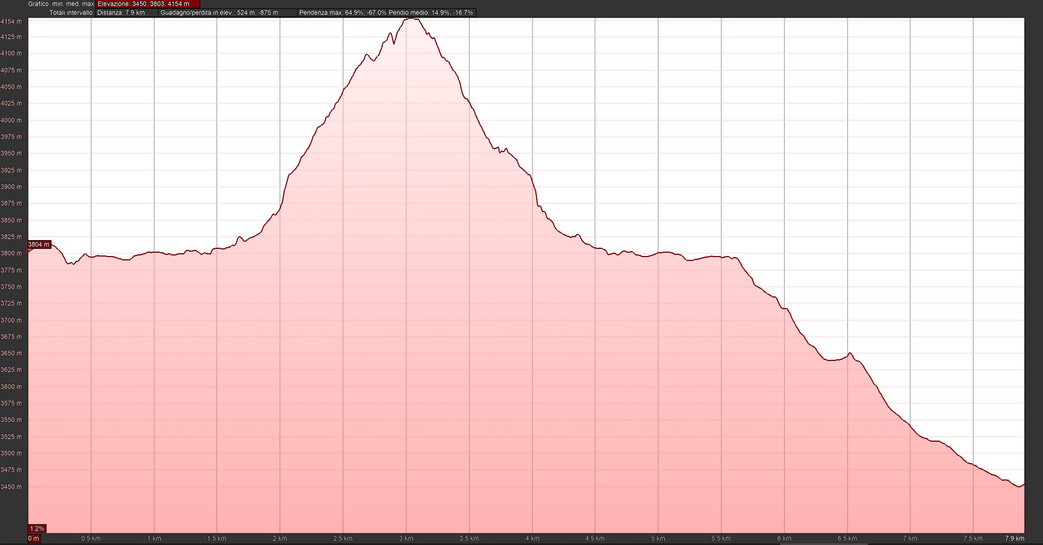Click the Pendenza max value field
This screenshot has height=545, width=1043.
click(x=343, y=13)
